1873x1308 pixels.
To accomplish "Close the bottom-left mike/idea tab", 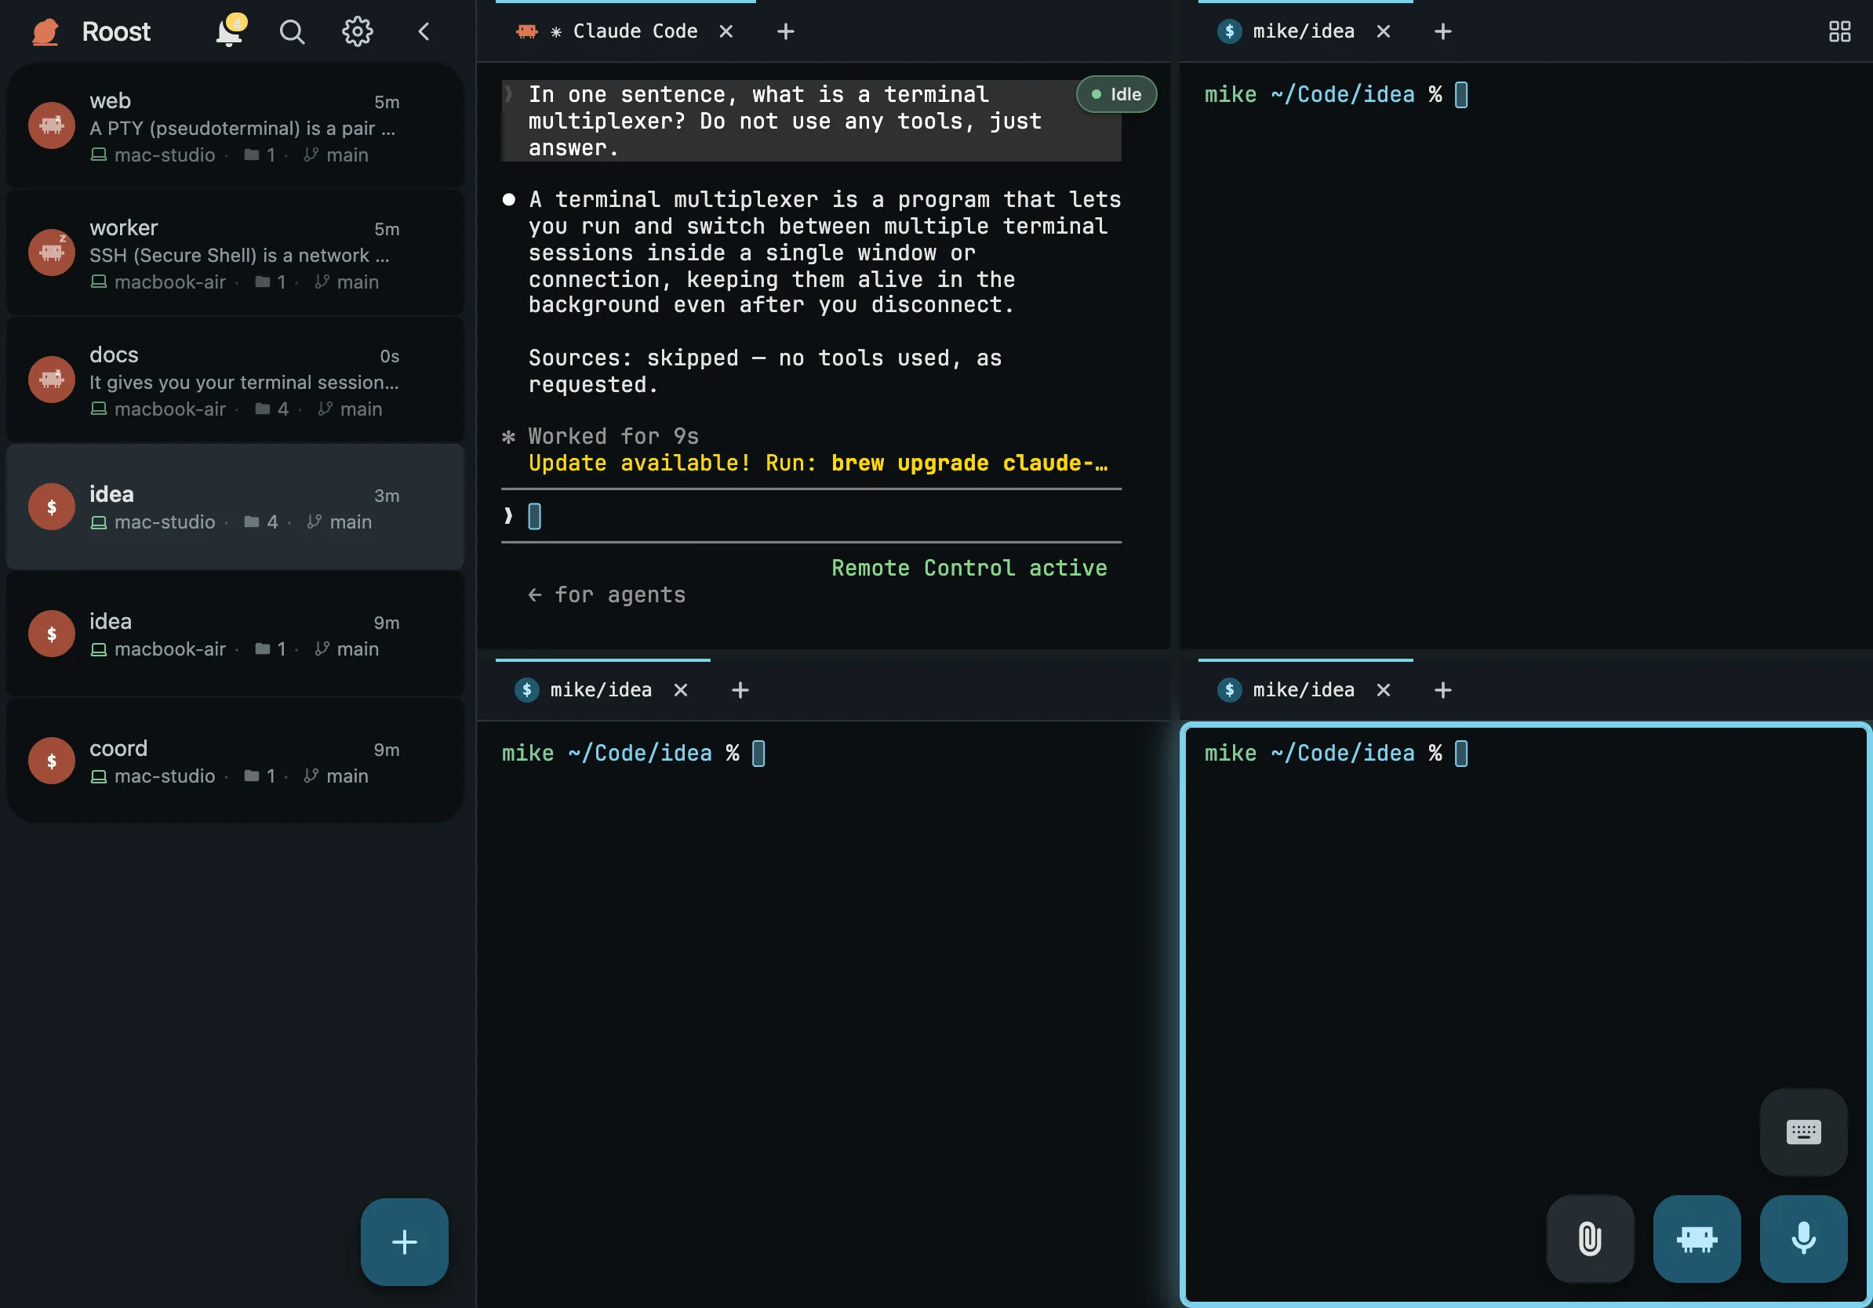I will coord(681,690).
